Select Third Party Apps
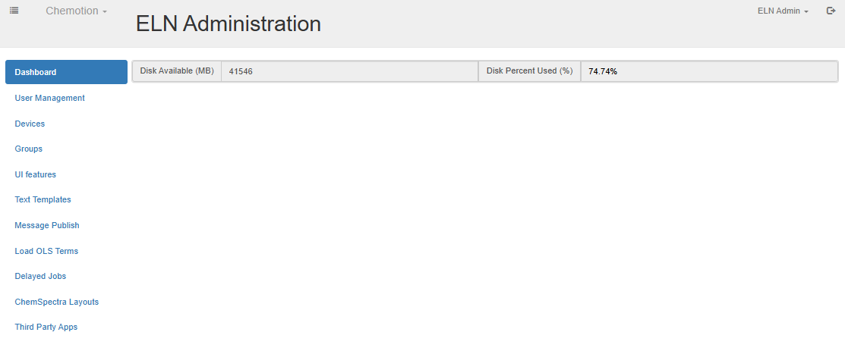 pos(46,327)
